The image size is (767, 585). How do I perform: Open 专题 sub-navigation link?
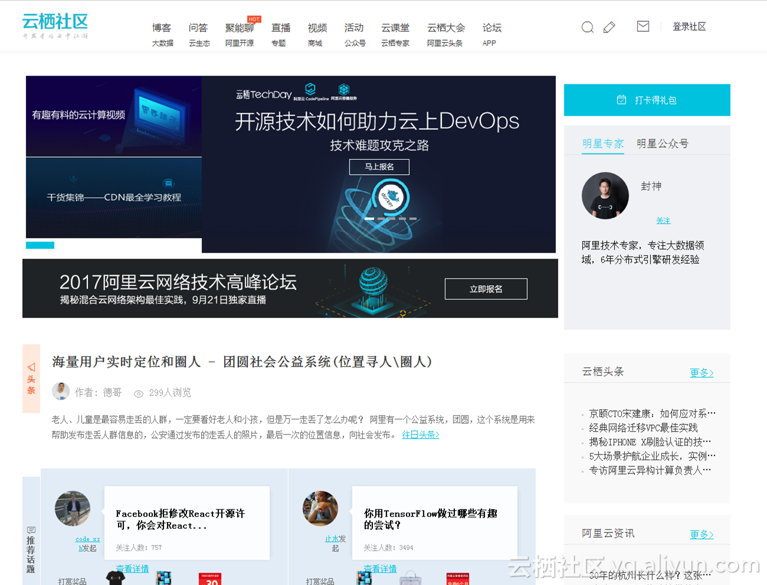tap(278, 43)
